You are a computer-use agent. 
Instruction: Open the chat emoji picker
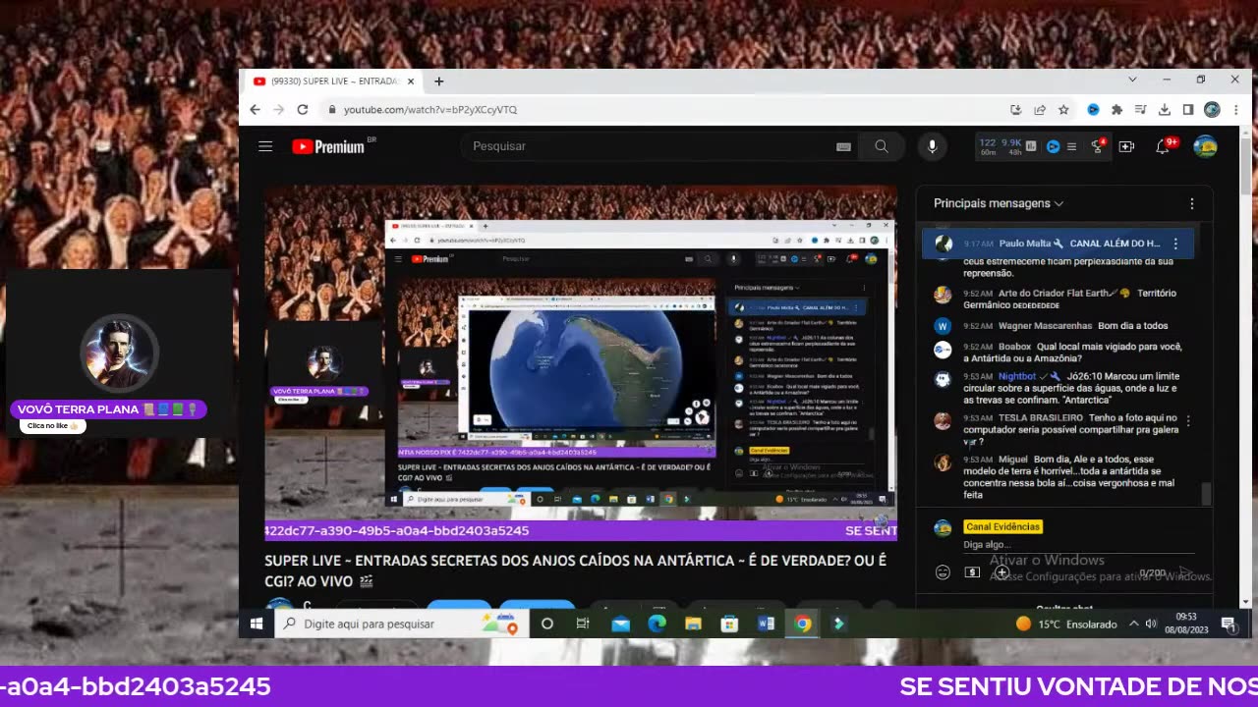tap(943, 572)
